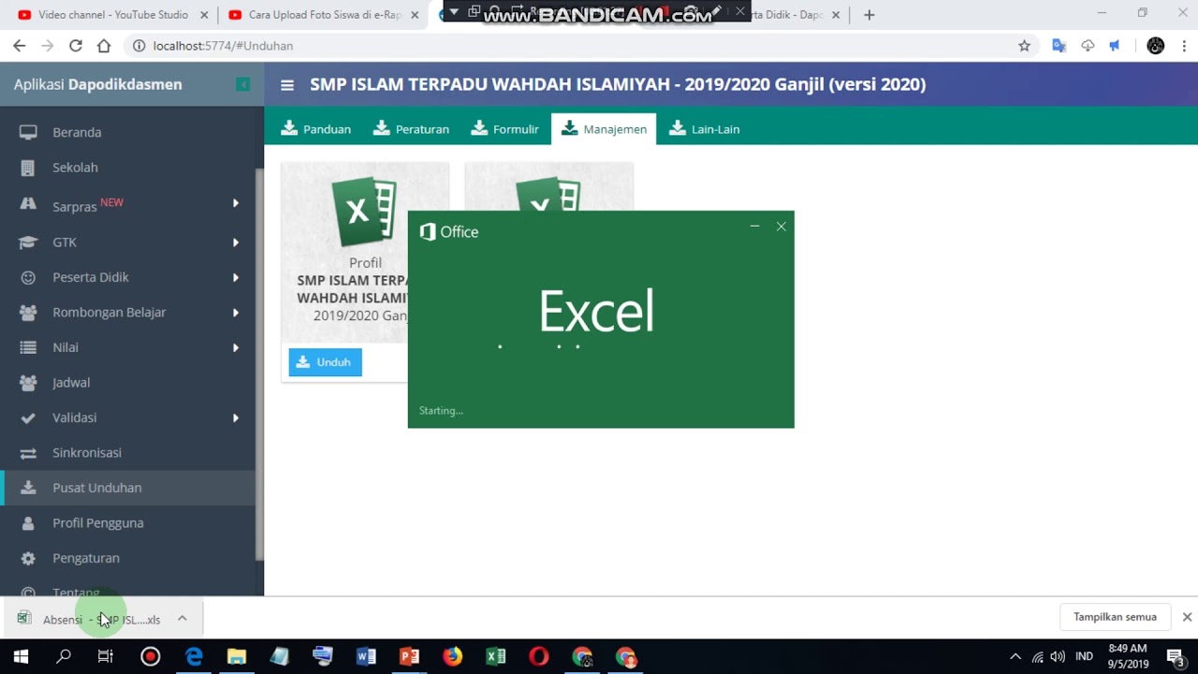This screenshot has width=1198, height=674.
Task: Open the volume control in system tray
Action: pyautogui.click(x=1058, y=656)
